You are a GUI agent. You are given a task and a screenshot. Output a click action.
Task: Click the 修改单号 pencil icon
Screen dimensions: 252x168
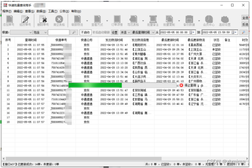coord(25,20)
